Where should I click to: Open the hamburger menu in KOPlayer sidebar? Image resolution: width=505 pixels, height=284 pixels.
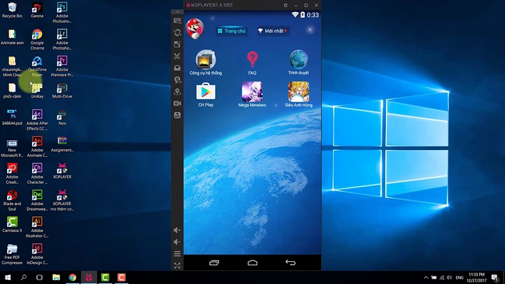tap(177, 254)
